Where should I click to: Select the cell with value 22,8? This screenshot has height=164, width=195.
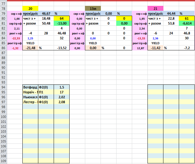171,18
